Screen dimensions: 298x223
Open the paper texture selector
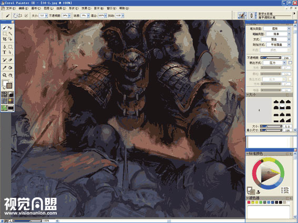click(x=4, y=94)
